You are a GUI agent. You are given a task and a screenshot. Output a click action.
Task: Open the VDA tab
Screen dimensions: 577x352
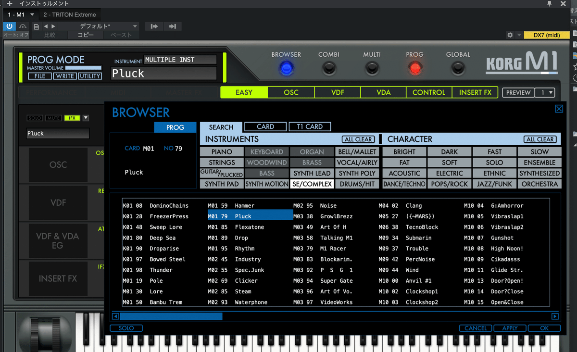383,92
